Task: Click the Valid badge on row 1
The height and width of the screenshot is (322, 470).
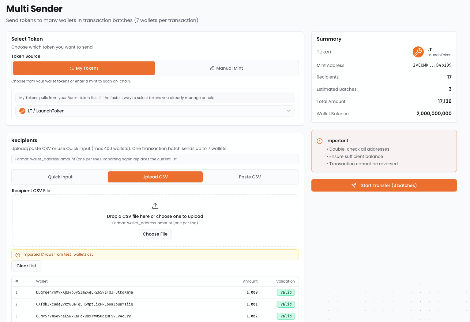Action: [x=286, y=292]
